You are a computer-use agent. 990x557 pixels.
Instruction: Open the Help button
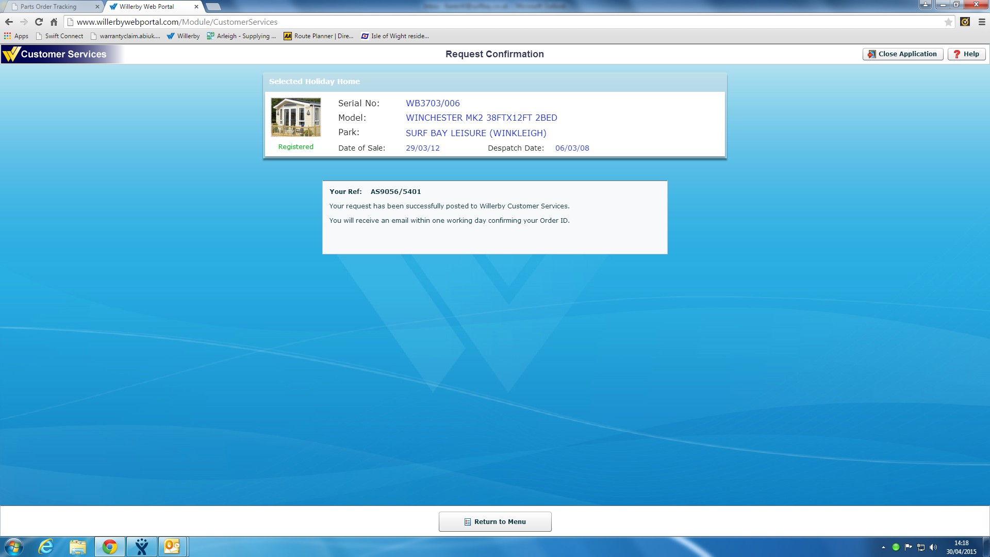click(966, 54)
